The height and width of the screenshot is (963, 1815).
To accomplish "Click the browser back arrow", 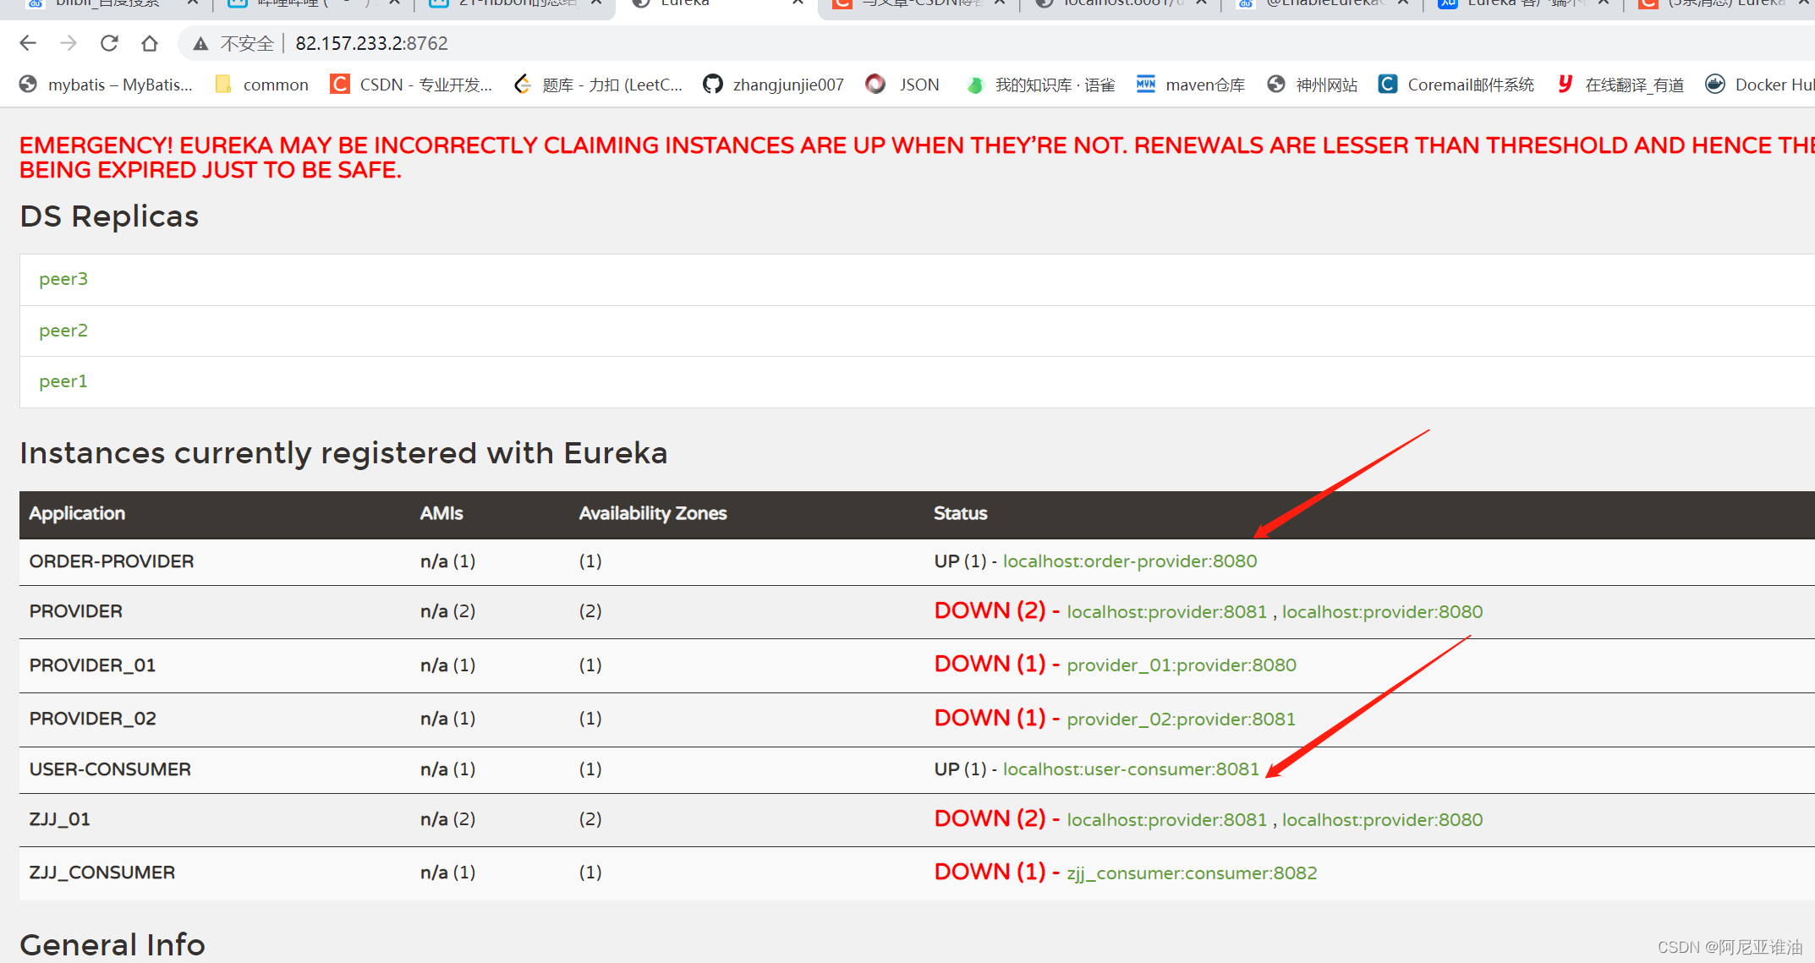I will pyautogui.click(x=28, y=43).
